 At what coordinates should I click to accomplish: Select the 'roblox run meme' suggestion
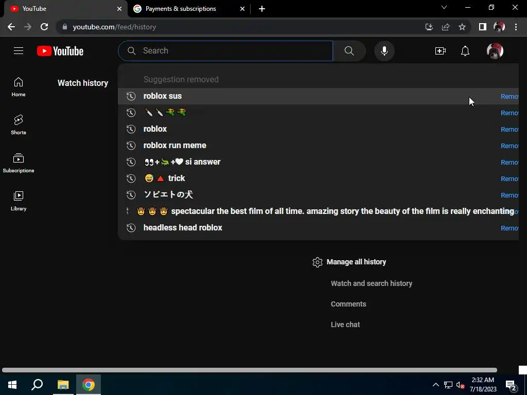click(318, 146)
